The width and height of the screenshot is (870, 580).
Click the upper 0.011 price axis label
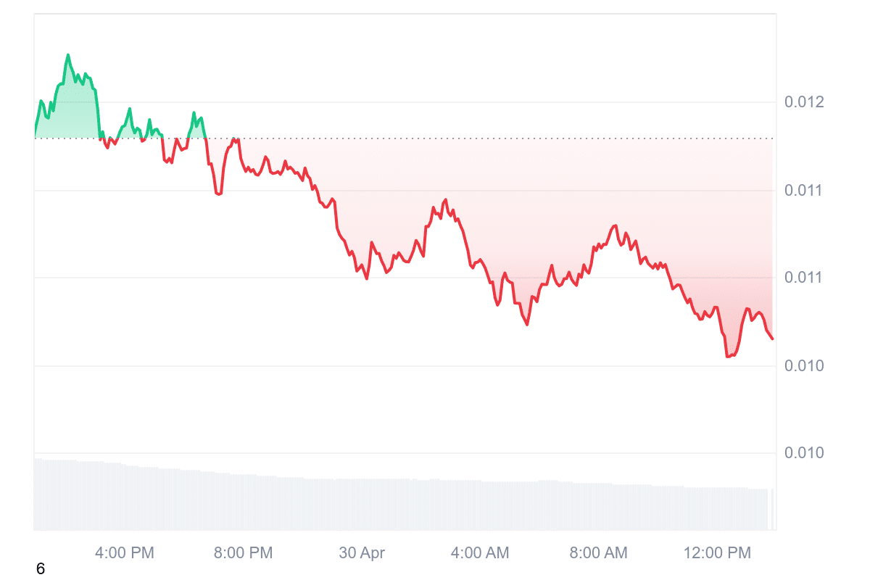[x=805, y=191]
